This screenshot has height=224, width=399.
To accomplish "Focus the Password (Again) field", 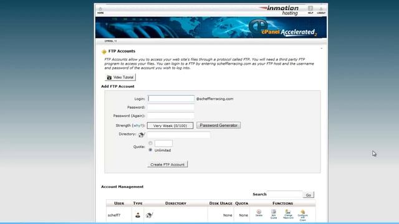I will pos(171,116).
